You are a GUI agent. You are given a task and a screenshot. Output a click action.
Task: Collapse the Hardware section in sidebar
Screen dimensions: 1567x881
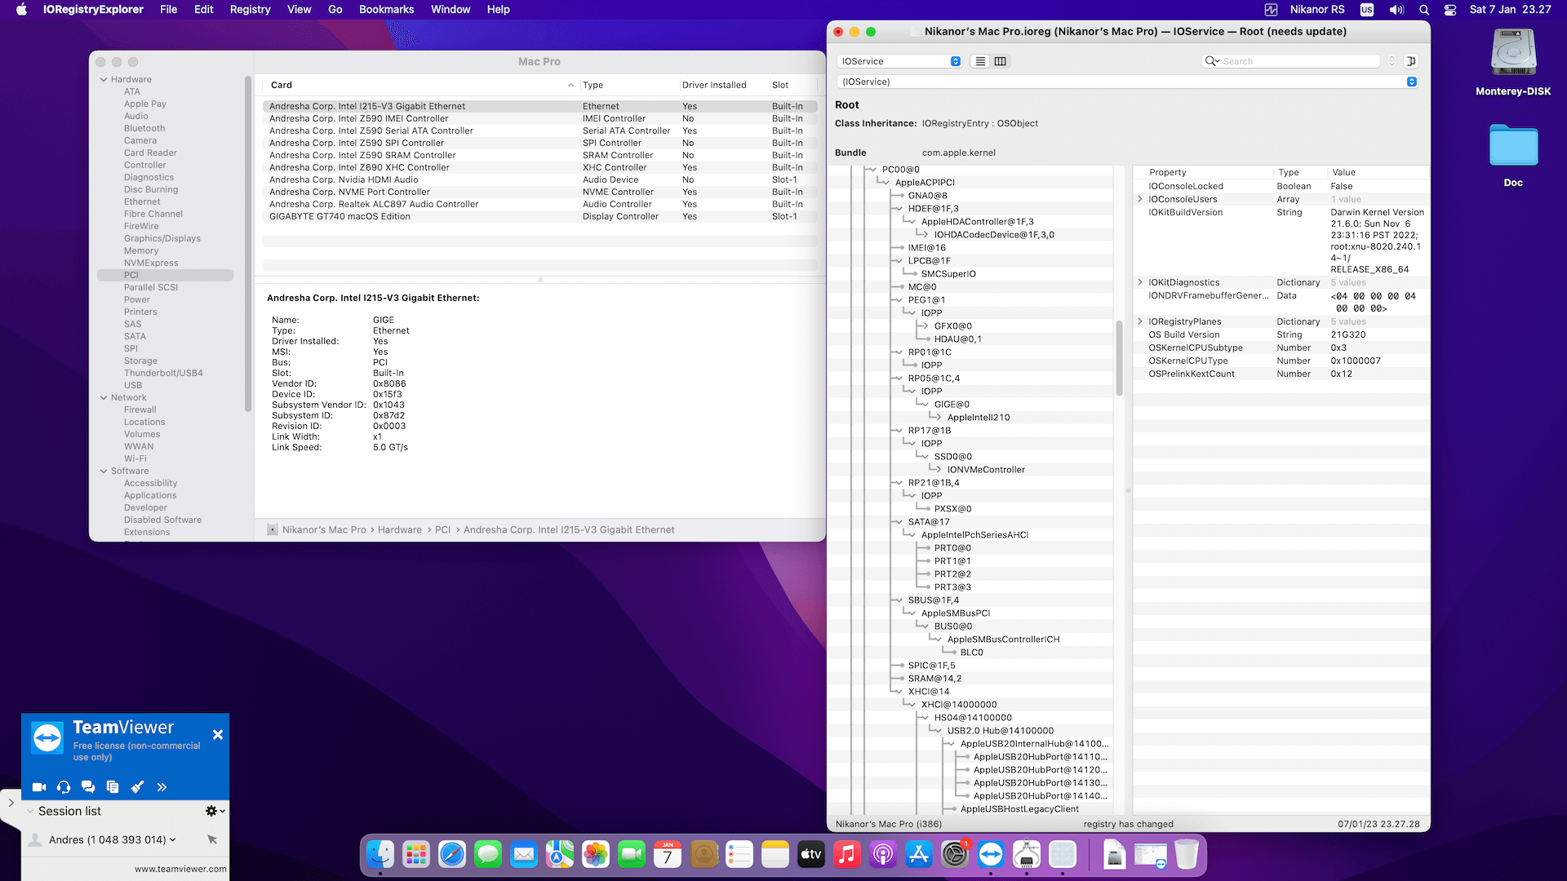coord(104,79)
